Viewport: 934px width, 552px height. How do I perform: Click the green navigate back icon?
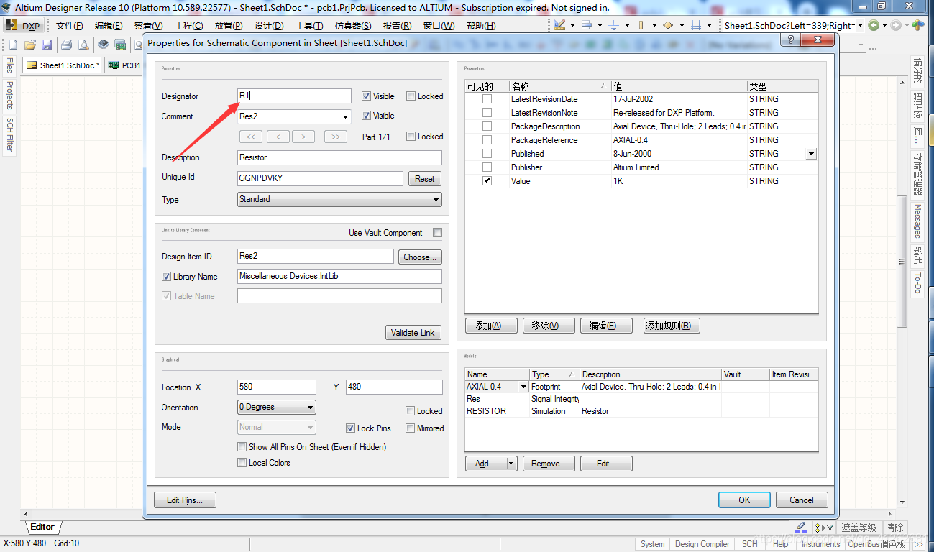[x=873, y=25]
